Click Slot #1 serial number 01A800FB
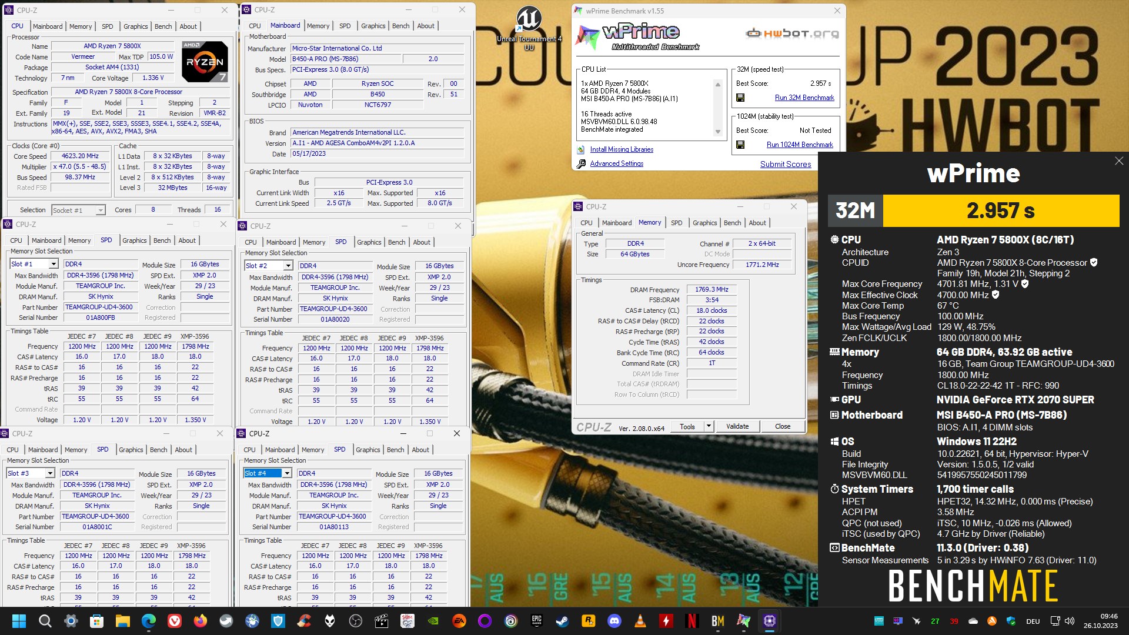 pos(101,317)
